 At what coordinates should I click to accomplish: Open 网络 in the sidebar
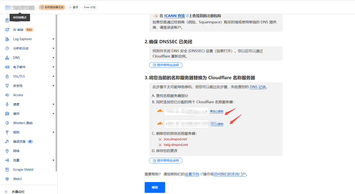coord(16,151)
